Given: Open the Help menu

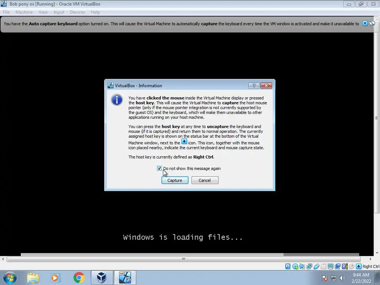Looking at the screenshot, I should pos(95,12).
